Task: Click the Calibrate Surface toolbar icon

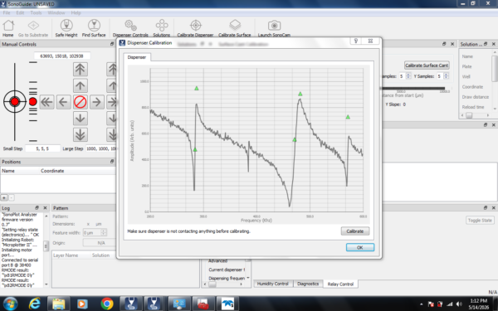Action: coord(235,28)
